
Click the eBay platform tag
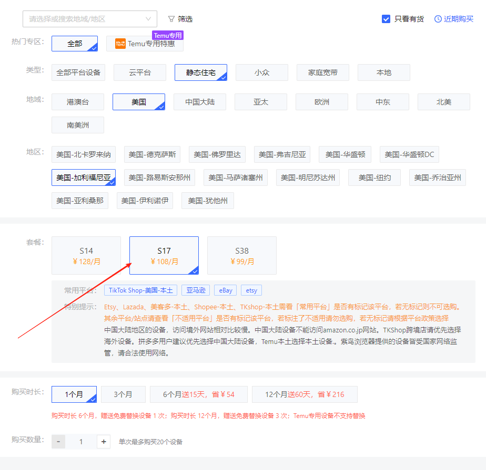tap(226, 290)
